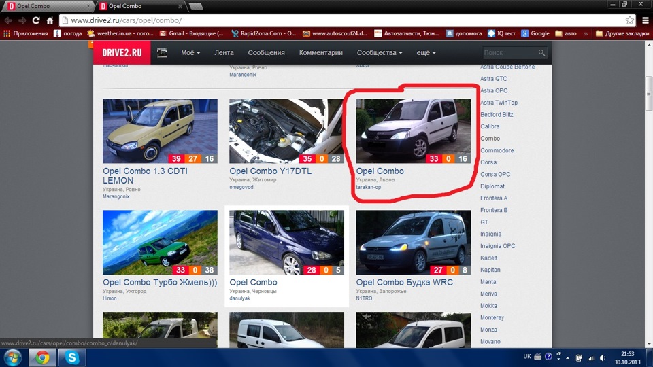Image resolution: width=653 pixels, height=367 pixels.
Task: Open the Комментарии menu item
Action: pyautogui.click(x=320, y=53)
